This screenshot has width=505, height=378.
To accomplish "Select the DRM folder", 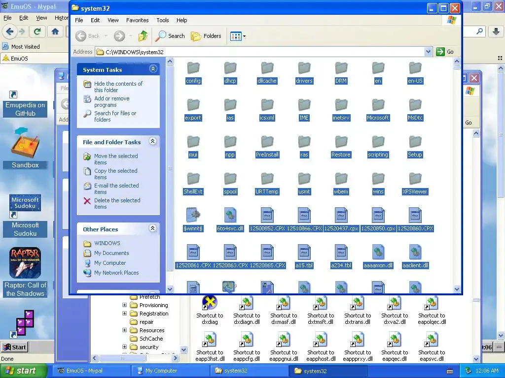I will [341, 73].
